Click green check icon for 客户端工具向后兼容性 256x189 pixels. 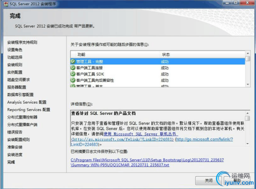point(73,80)
